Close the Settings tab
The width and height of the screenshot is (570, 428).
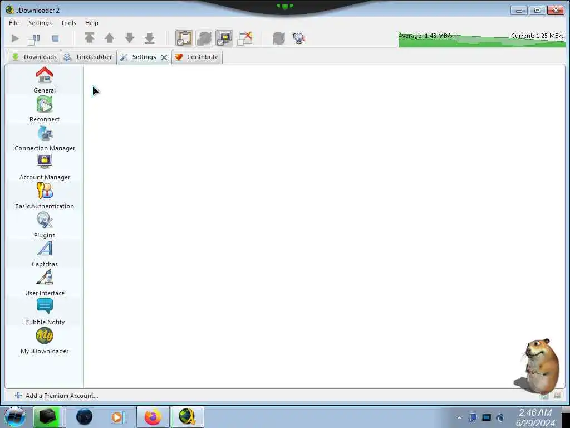(164, 57)
